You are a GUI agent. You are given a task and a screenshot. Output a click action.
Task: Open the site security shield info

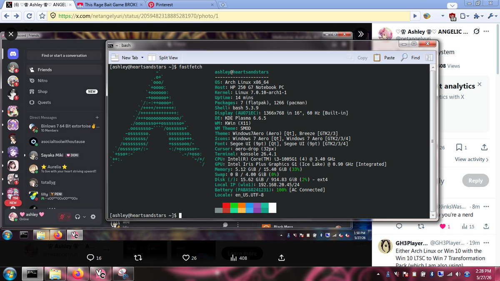(52, 16)
